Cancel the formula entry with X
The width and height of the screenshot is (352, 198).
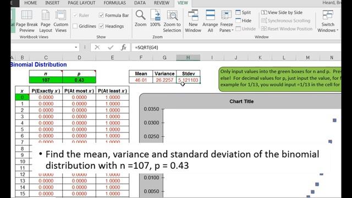pyautogui.click(x=97, y=47)
